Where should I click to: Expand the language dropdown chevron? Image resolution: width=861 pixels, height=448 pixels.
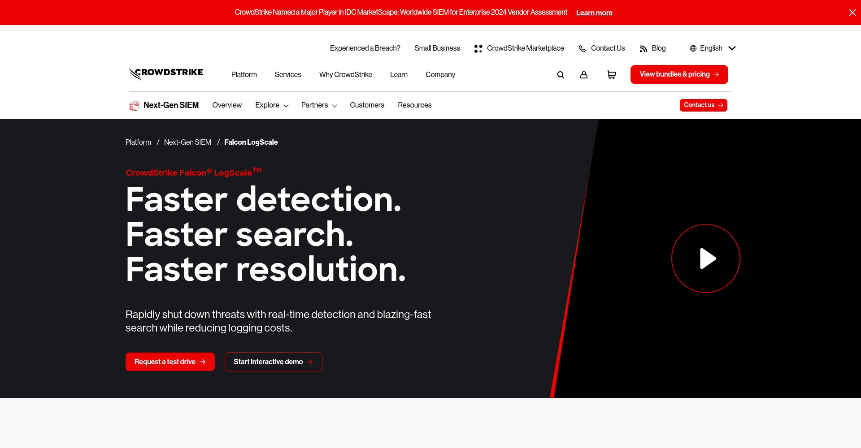[x=732, y=48]
